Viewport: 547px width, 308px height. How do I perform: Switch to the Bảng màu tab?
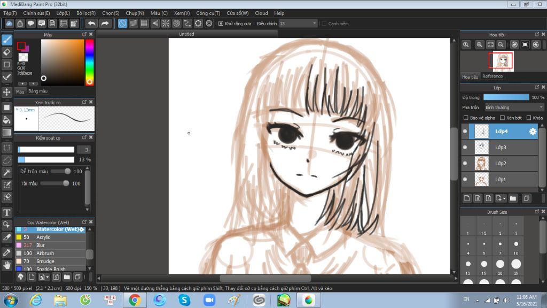pos(38,91)
